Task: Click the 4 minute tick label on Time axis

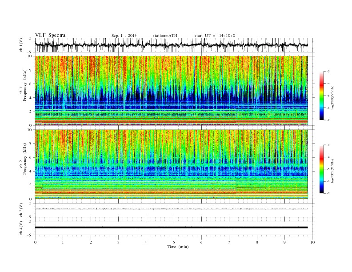Action: pyautogui.click(x=146, y=242)
